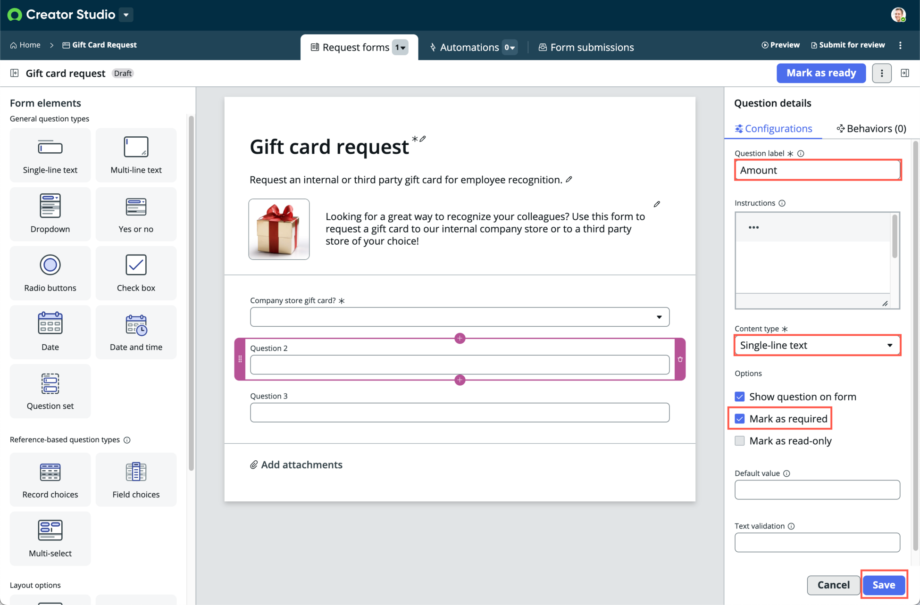Open the Creator Studio app dropdown
The width and height of the screenshot is (920, 605).
click(x=126, y=15)
